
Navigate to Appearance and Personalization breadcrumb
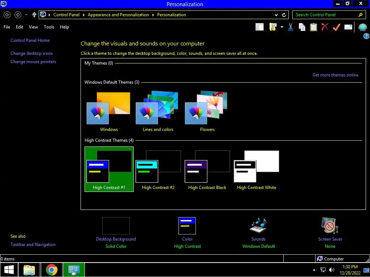click(x=118, y=15)
